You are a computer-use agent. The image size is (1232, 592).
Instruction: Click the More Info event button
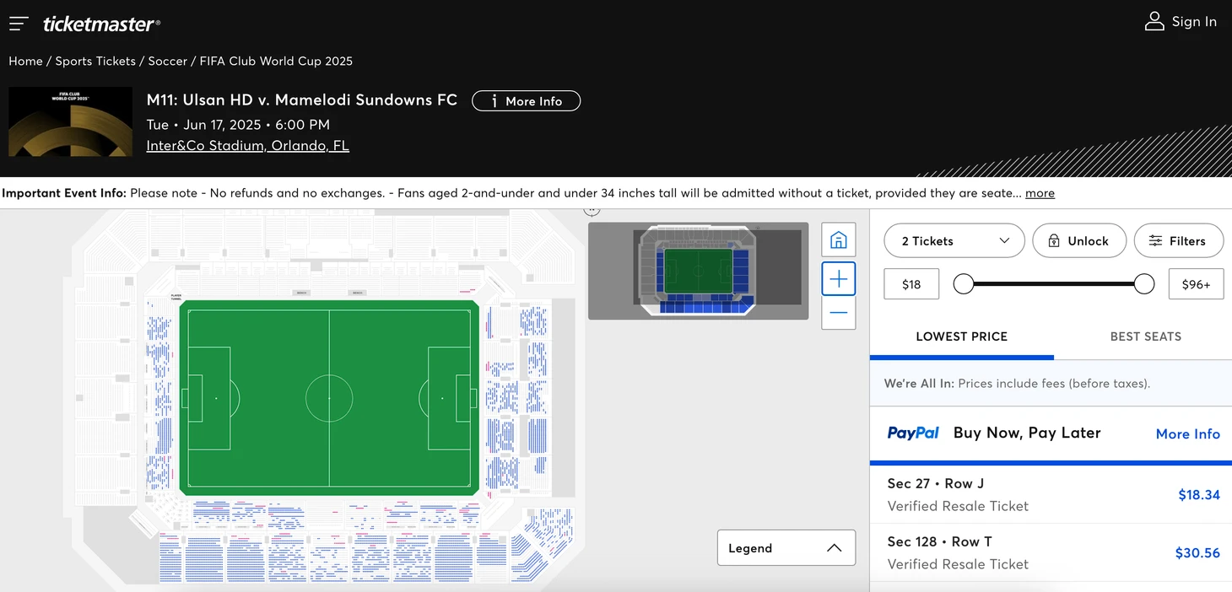pyautogui.click(x=526, y=101)
